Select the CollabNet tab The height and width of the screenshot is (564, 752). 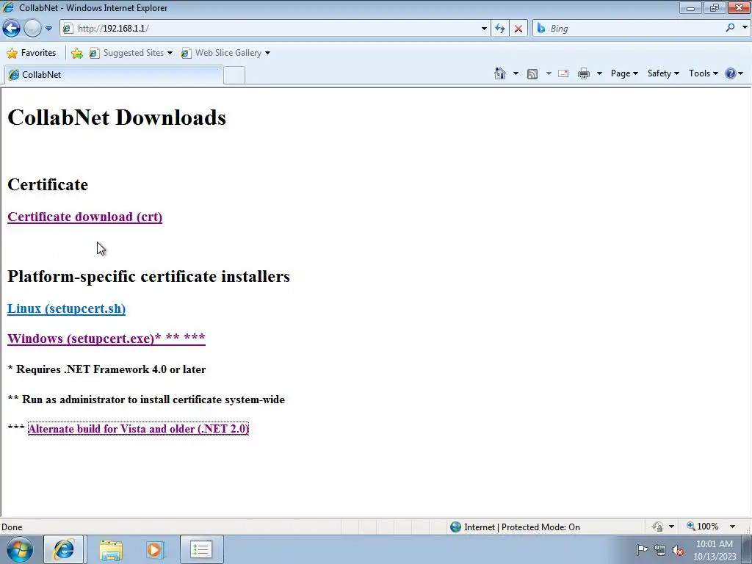(x=114, y=75)
